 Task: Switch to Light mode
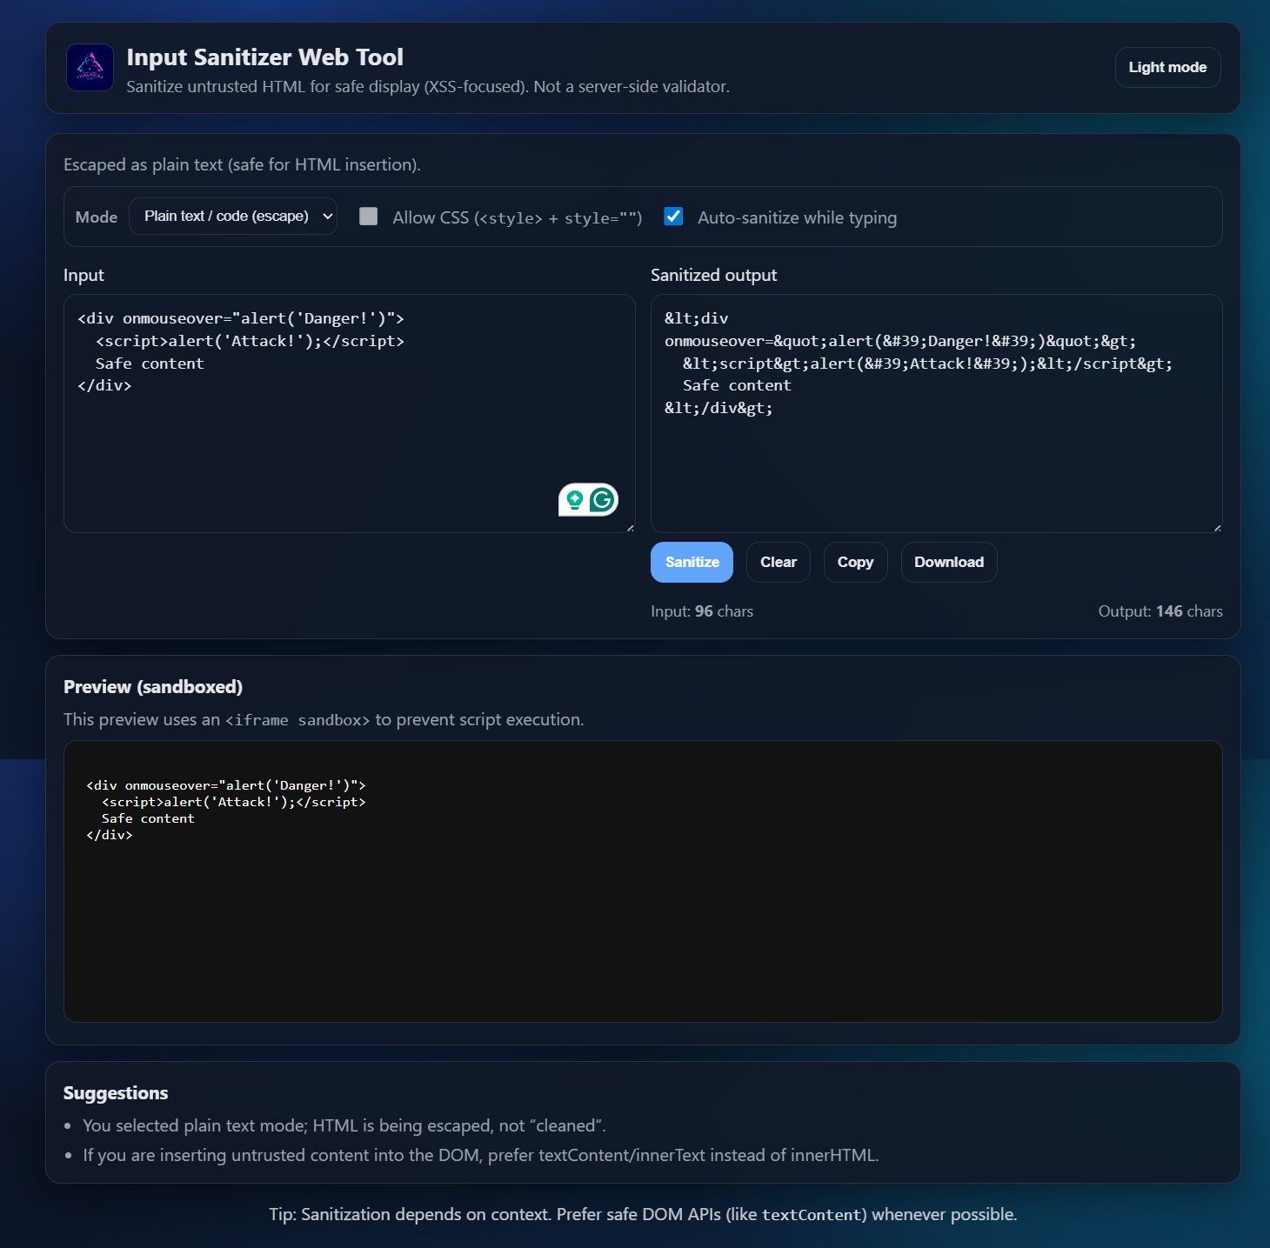coord(1167,68)
